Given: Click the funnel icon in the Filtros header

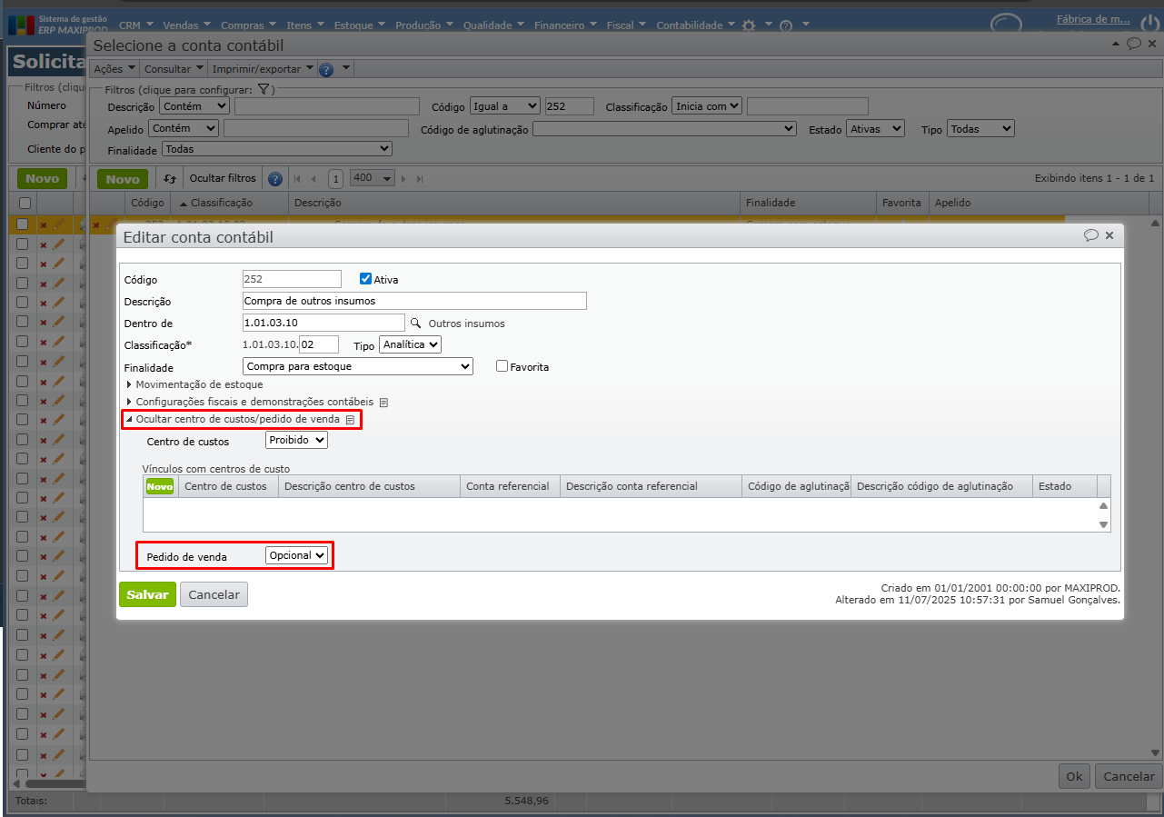Looking at the screenshot, I should 263,89.
